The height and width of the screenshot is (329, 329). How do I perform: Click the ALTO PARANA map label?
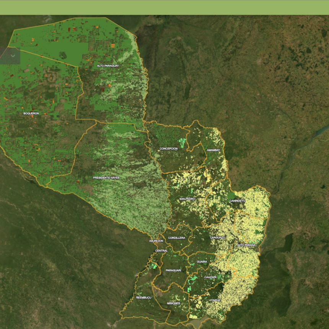coord(246,245)
